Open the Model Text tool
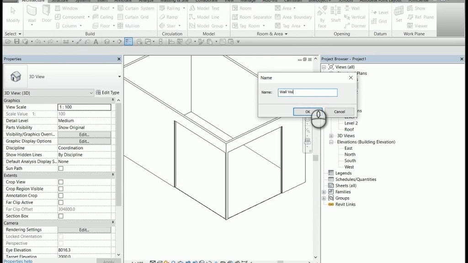The height and width of the screenshot is (263, 468). [206, 8]
